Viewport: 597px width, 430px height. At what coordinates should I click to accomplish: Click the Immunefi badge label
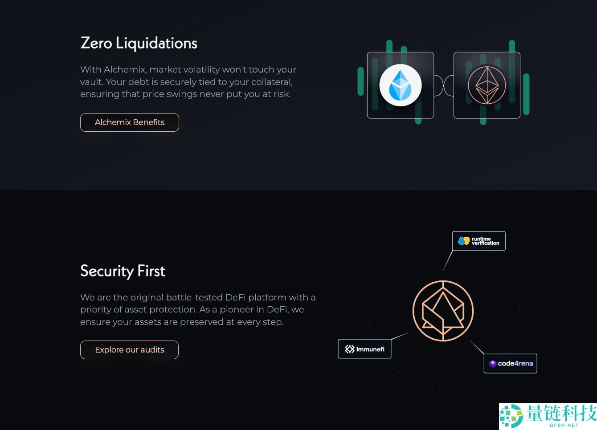364,349
